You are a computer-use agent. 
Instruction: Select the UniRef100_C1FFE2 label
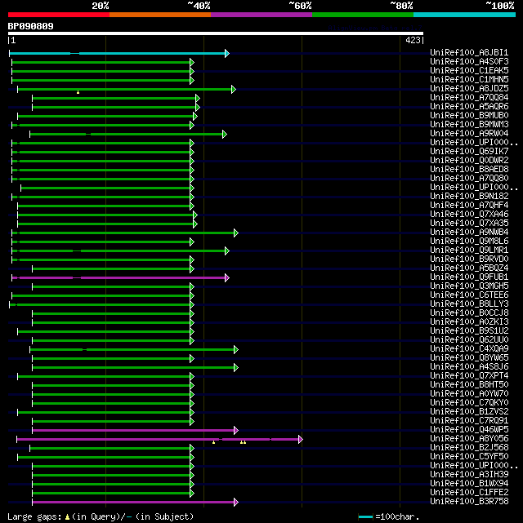pyautogui.click(x=469, y=493)
